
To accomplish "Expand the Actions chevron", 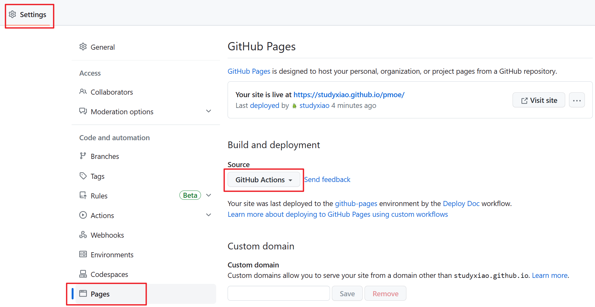I will (209, 215).
